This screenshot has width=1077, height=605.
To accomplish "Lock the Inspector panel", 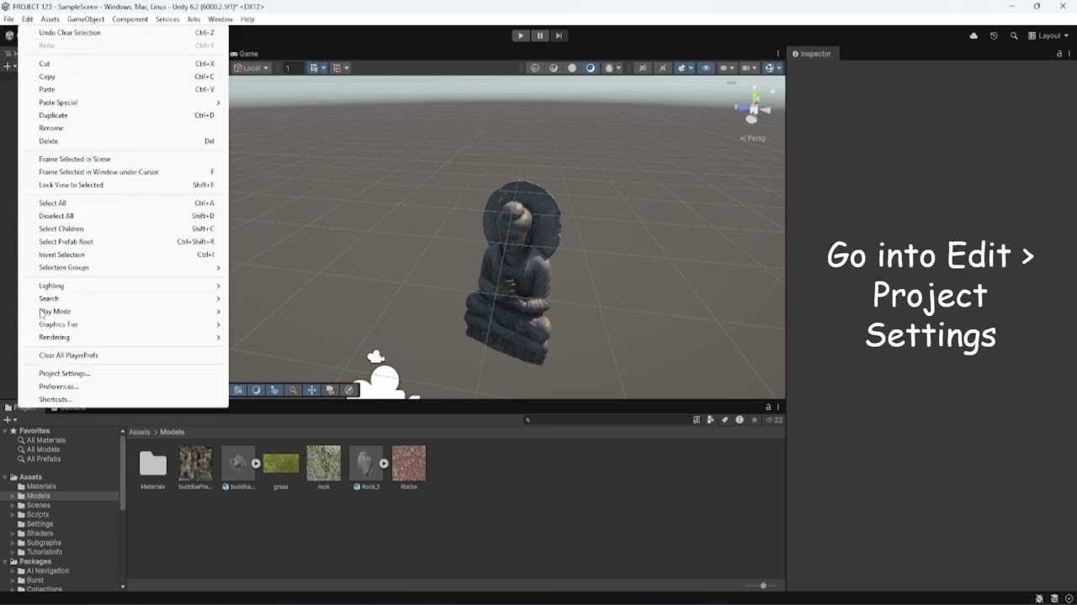I will (1058, 54).
